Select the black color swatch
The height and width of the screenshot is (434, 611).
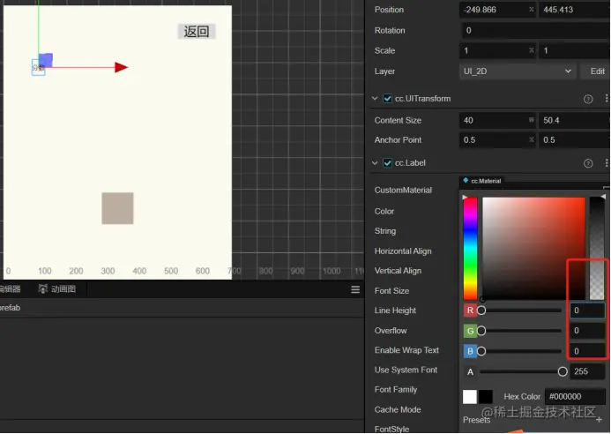(x=486, y=397)
